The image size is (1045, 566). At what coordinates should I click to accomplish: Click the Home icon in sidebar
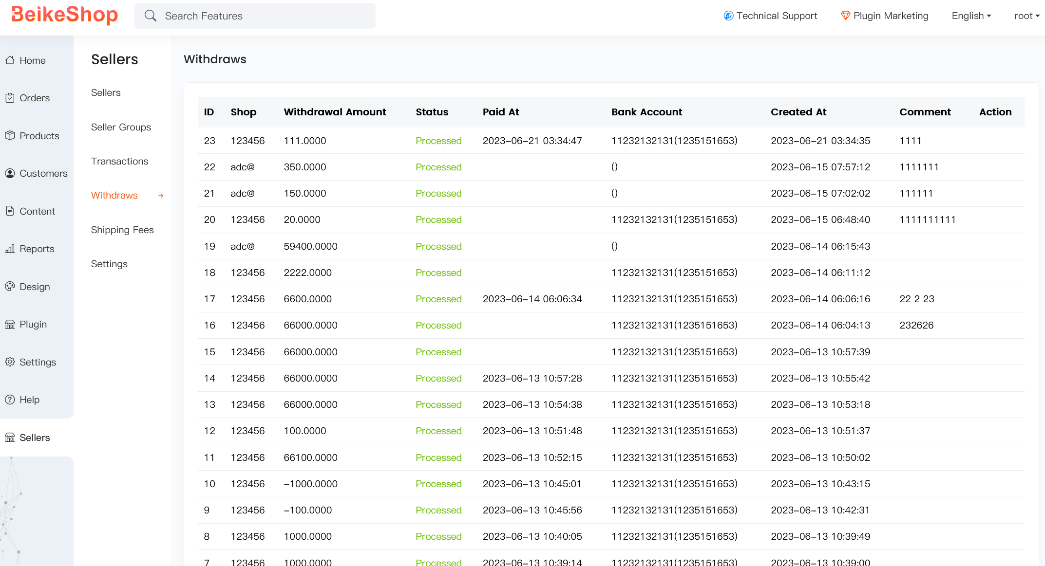[x=10, y=60]
